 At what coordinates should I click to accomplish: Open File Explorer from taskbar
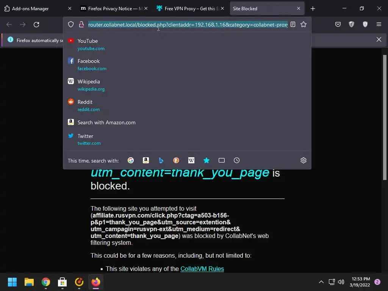click(x=29, y=282)
